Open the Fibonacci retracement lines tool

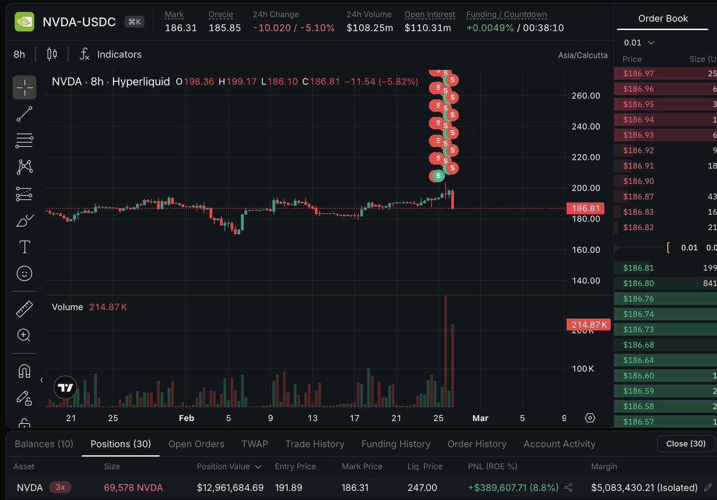coord(24,141)
